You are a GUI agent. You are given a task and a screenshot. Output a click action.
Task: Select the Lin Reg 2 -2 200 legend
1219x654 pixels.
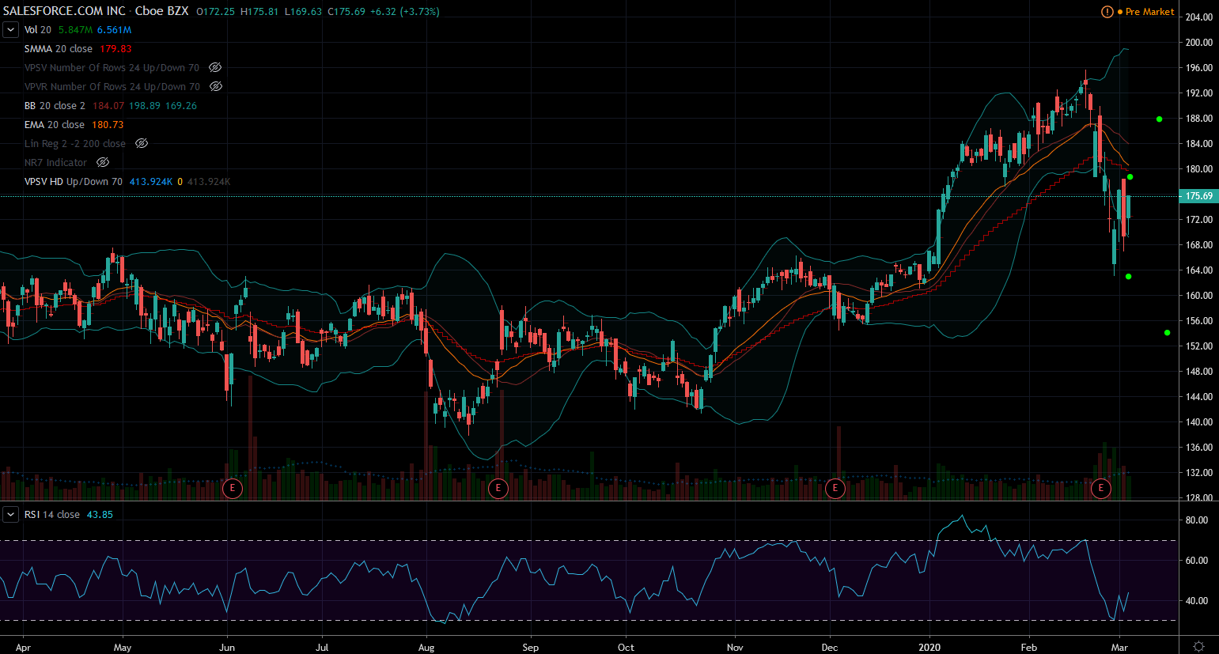click(75, 144)
